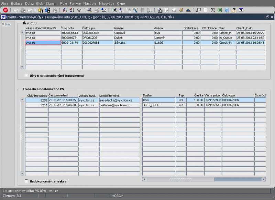Click the funnel filter icon
The width and height of the screenshot is (275, 200).
coord(79,10)
